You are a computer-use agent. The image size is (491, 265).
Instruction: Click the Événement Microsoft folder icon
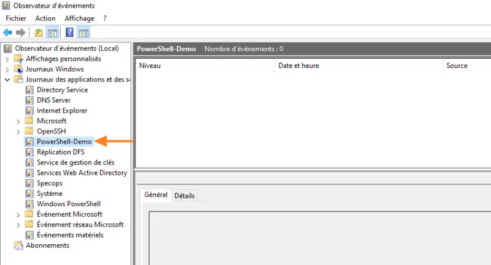pos(29,214)
